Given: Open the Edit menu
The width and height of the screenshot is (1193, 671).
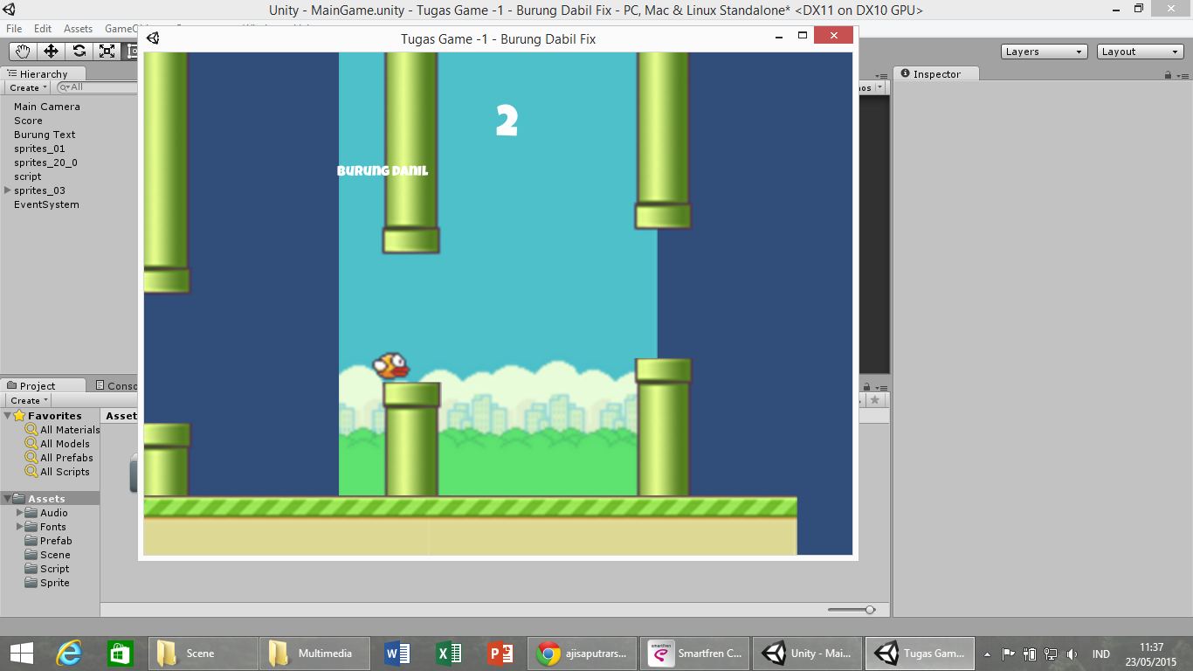Looking at the screenshot, I should click(x=43, y=29).
